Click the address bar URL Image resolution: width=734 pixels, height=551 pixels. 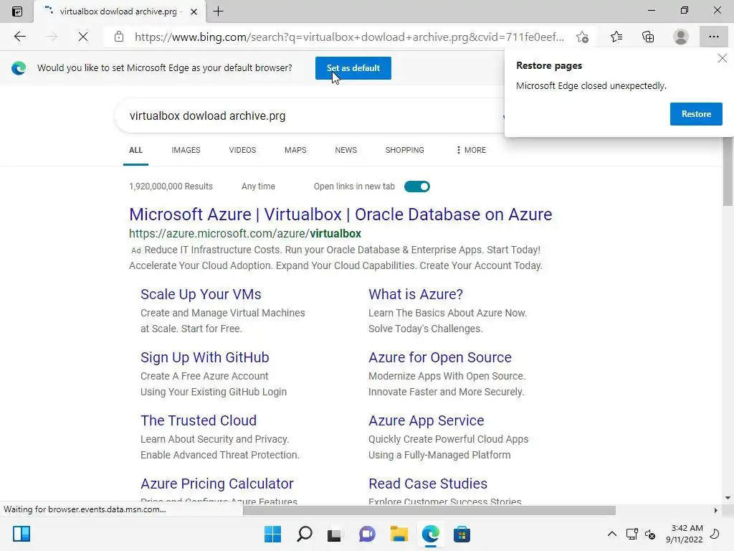click(349, 37)
